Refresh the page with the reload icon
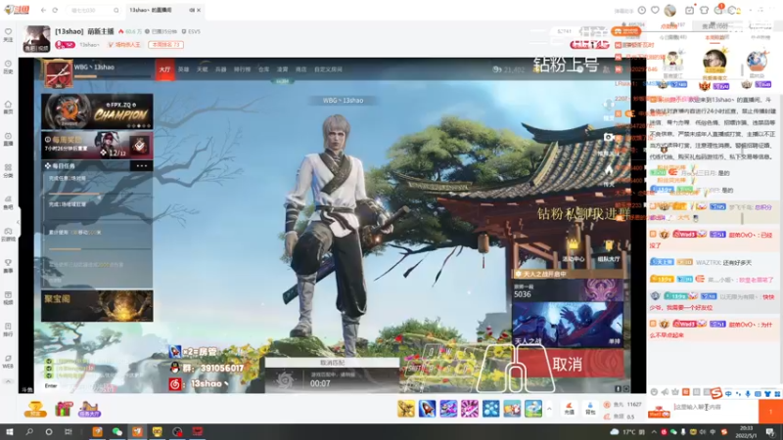Screen dimensions: 783x440 tap(55, 10)
